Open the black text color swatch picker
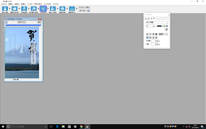The image size is (206, 129). pyautogui.click(x=160, y=26)
